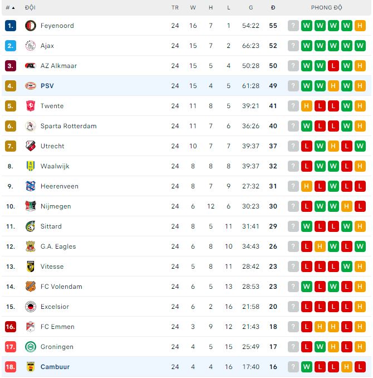Viewport: 373px width, 378px height.
Task: Click Ajax's first green W form badge
Action: (306, 46)
